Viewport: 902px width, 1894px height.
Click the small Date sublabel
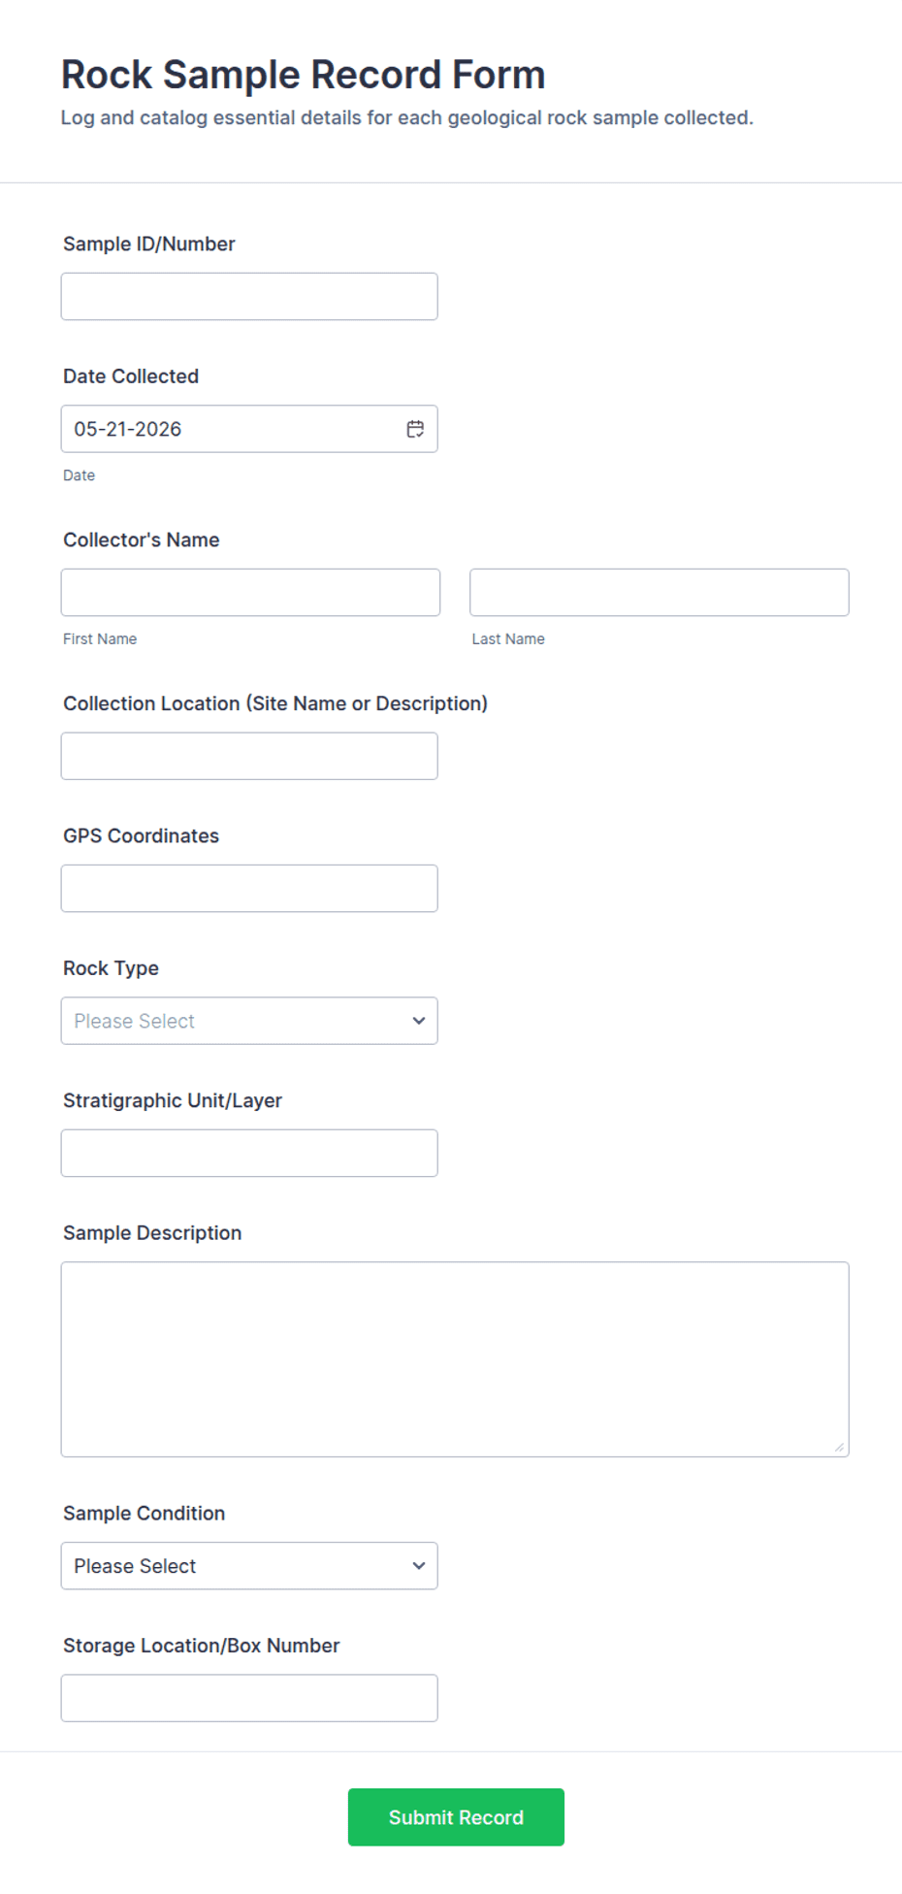79,475
